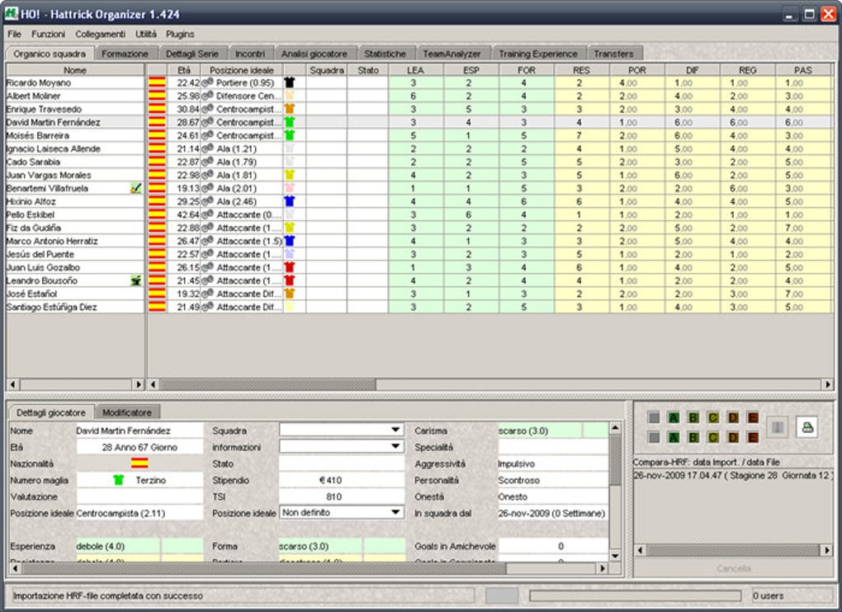
Task: Click the yellow jersey icon for Fiz da Gudiña
Action: point(290,228)
